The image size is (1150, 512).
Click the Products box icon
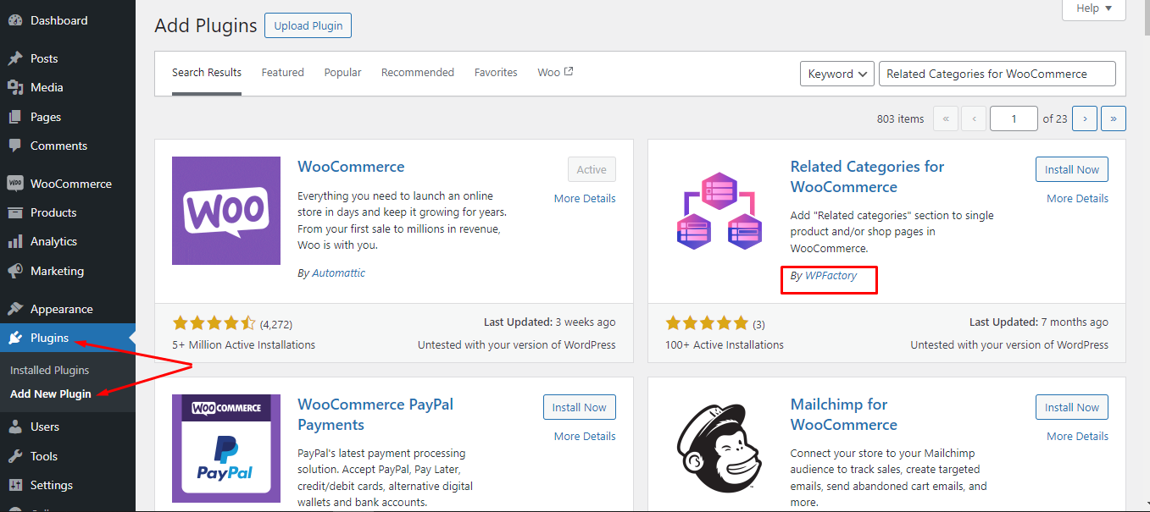[14, 212]
